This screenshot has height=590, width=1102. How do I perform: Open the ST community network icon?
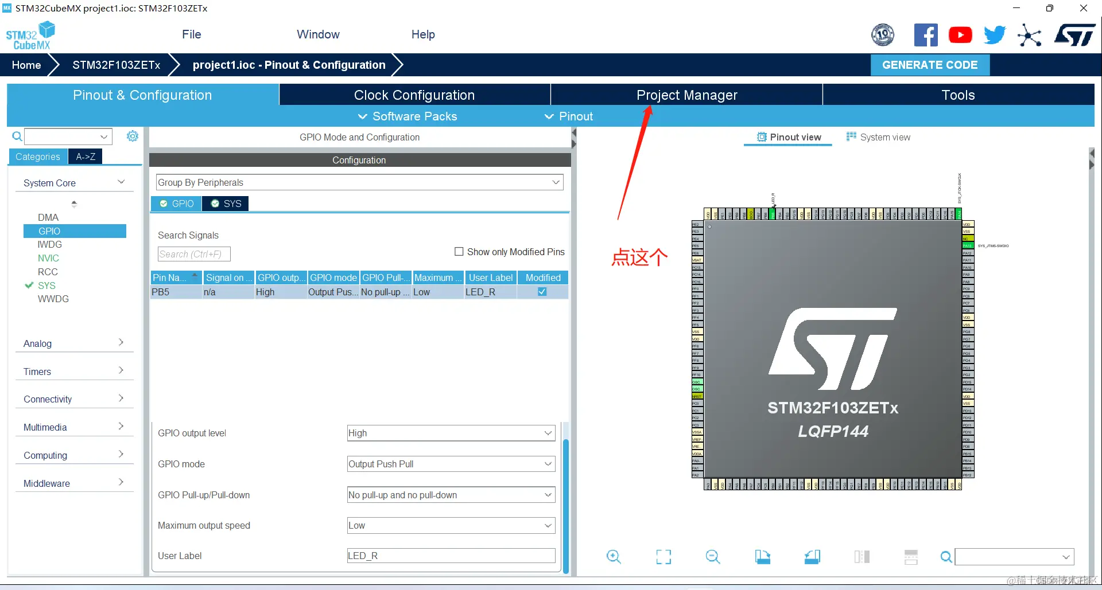coord(1029,35)
